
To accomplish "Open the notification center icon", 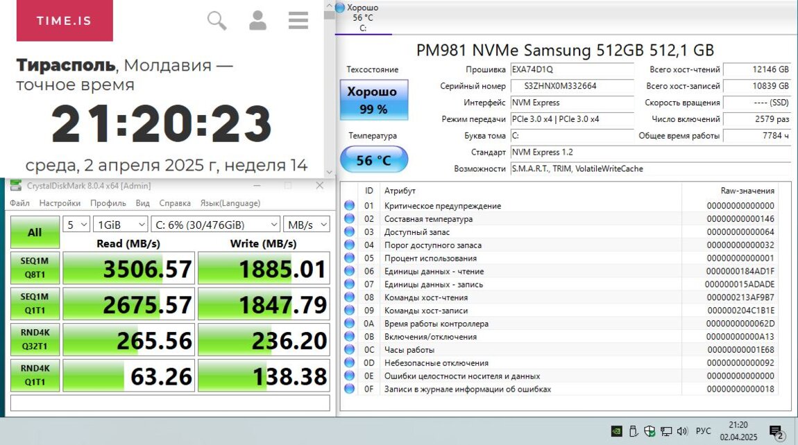I will pos(776,431).
